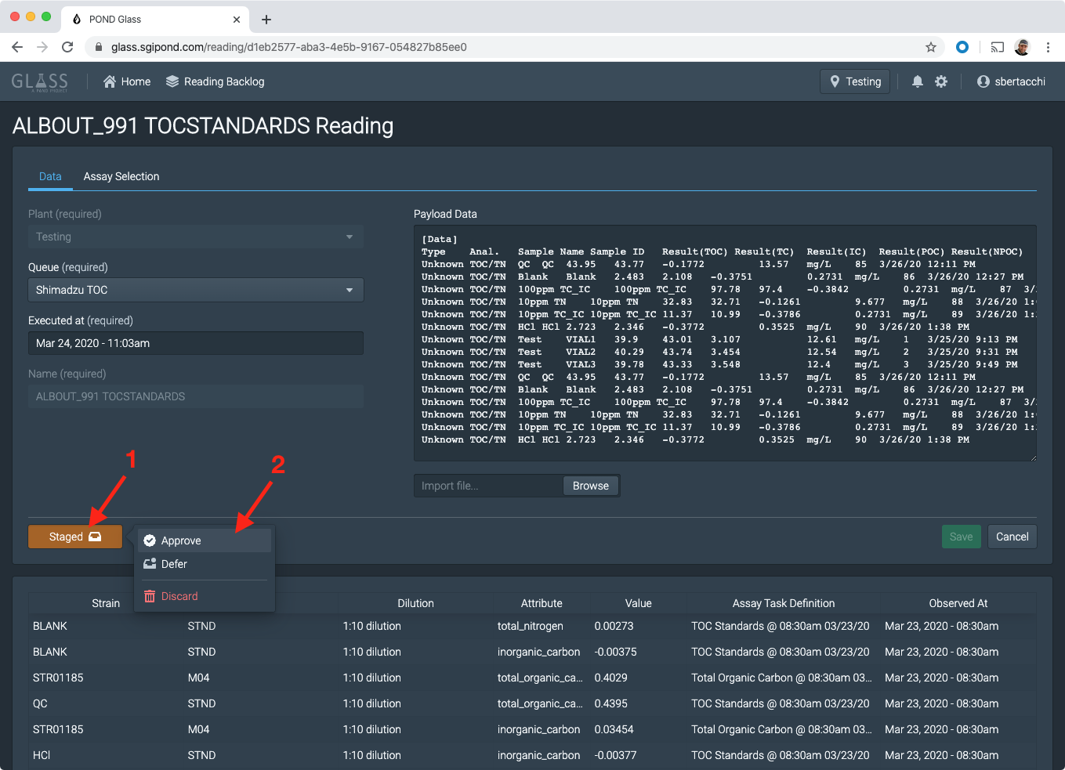Click the trash icon beside Discard
The image size is (1065, 770).
pos(149,596)
